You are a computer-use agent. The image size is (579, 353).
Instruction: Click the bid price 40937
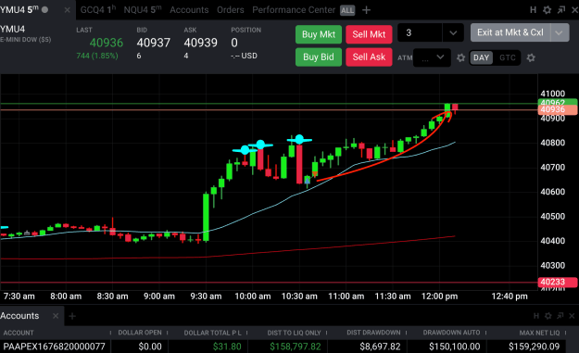click(x=153, y=43)
